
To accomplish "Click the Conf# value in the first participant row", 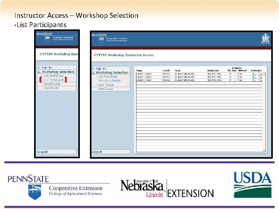I will [x=166, y=74].
